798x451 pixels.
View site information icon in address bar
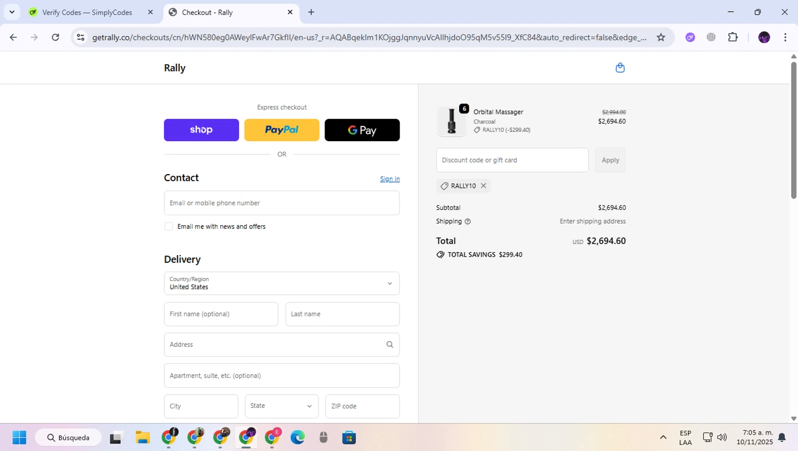pyautogui.click(x=81, y=37)
